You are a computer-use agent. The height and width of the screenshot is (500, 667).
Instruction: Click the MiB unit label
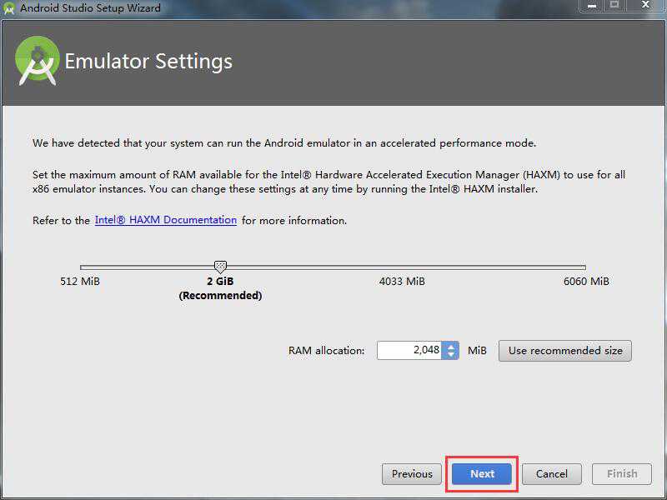(477, 351)
